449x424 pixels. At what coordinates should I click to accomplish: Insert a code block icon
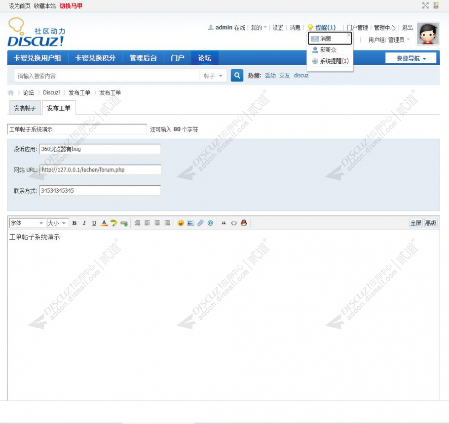[234, 223]
